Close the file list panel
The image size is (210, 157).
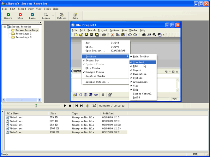click(3, 112)
